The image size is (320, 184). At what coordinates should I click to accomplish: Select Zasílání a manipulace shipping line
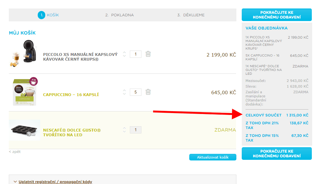point(277,98)
